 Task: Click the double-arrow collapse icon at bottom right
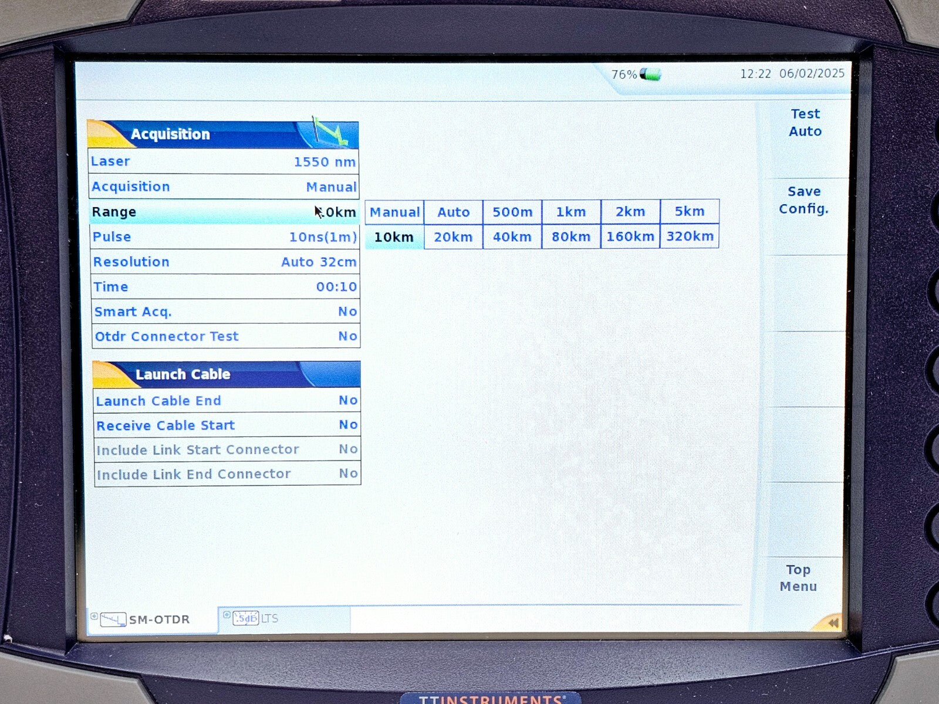[x=832, y=622]
